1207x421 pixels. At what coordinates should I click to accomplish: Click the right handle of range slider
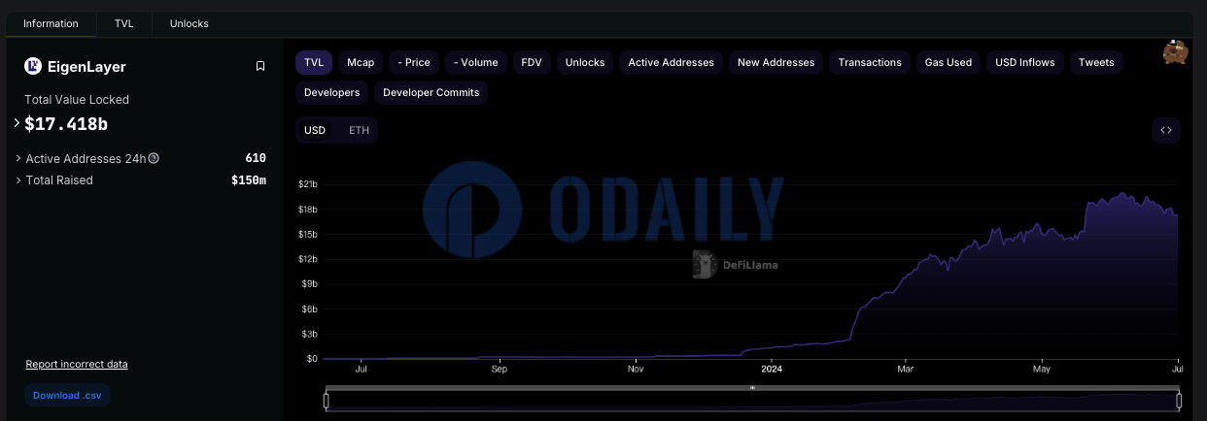[x=1179, y=400]
